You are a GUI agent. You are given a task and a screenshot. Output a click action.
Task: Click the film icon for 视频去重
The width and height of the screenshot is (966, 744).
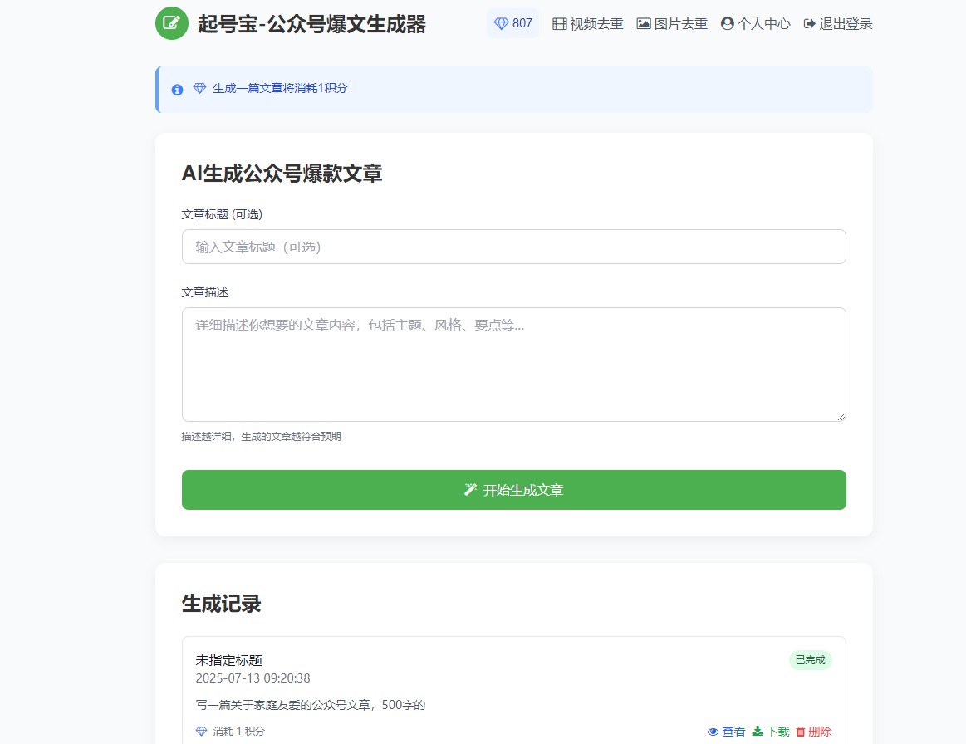[560, 24]
